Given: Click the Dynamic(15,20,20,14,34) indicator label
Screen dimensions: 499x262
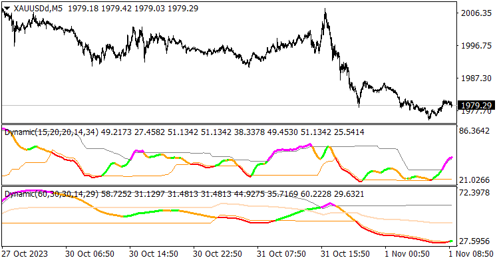Looking at the screenshot, I should 51,132.
